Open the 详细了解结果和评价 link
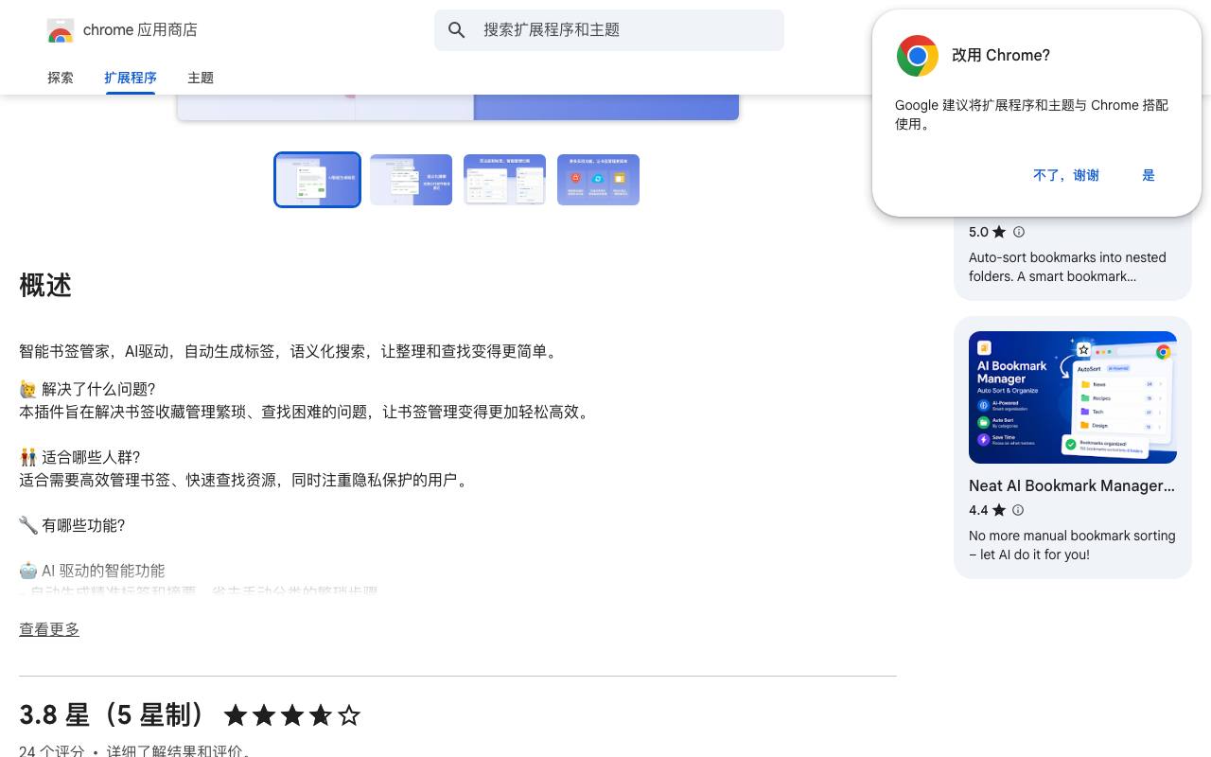This screenshot has height=757, width=1211. [x=179, y=751]
